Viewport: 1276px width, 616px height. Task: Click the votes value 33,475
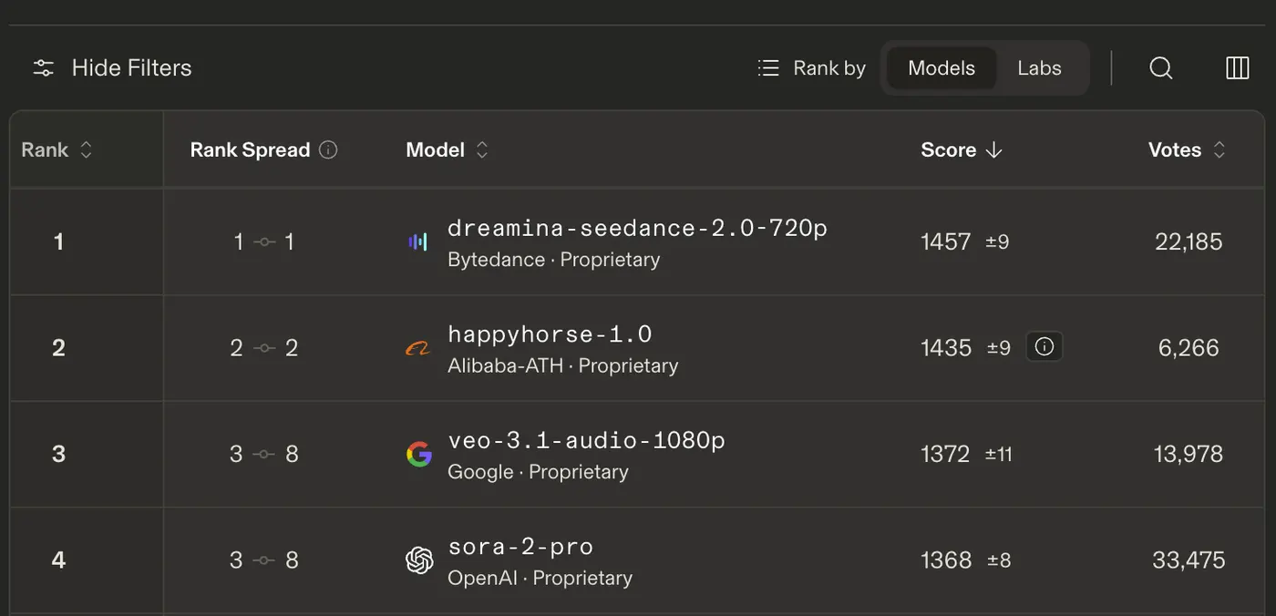point(1189,560)
